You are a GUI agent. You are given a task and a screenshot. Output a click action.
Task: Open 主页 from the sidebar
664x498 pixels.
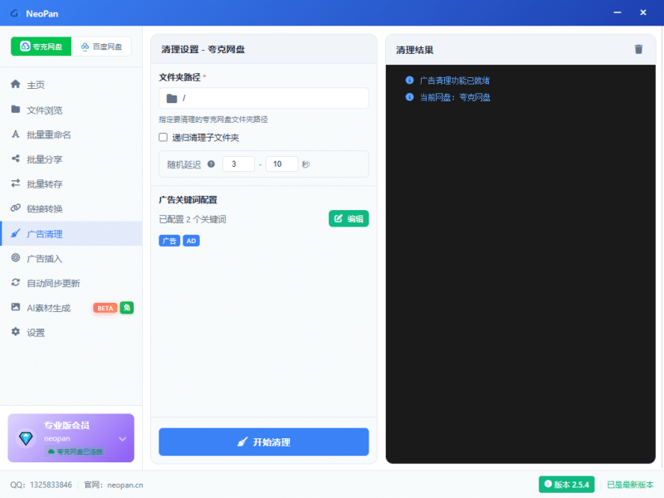click(35, 85)
